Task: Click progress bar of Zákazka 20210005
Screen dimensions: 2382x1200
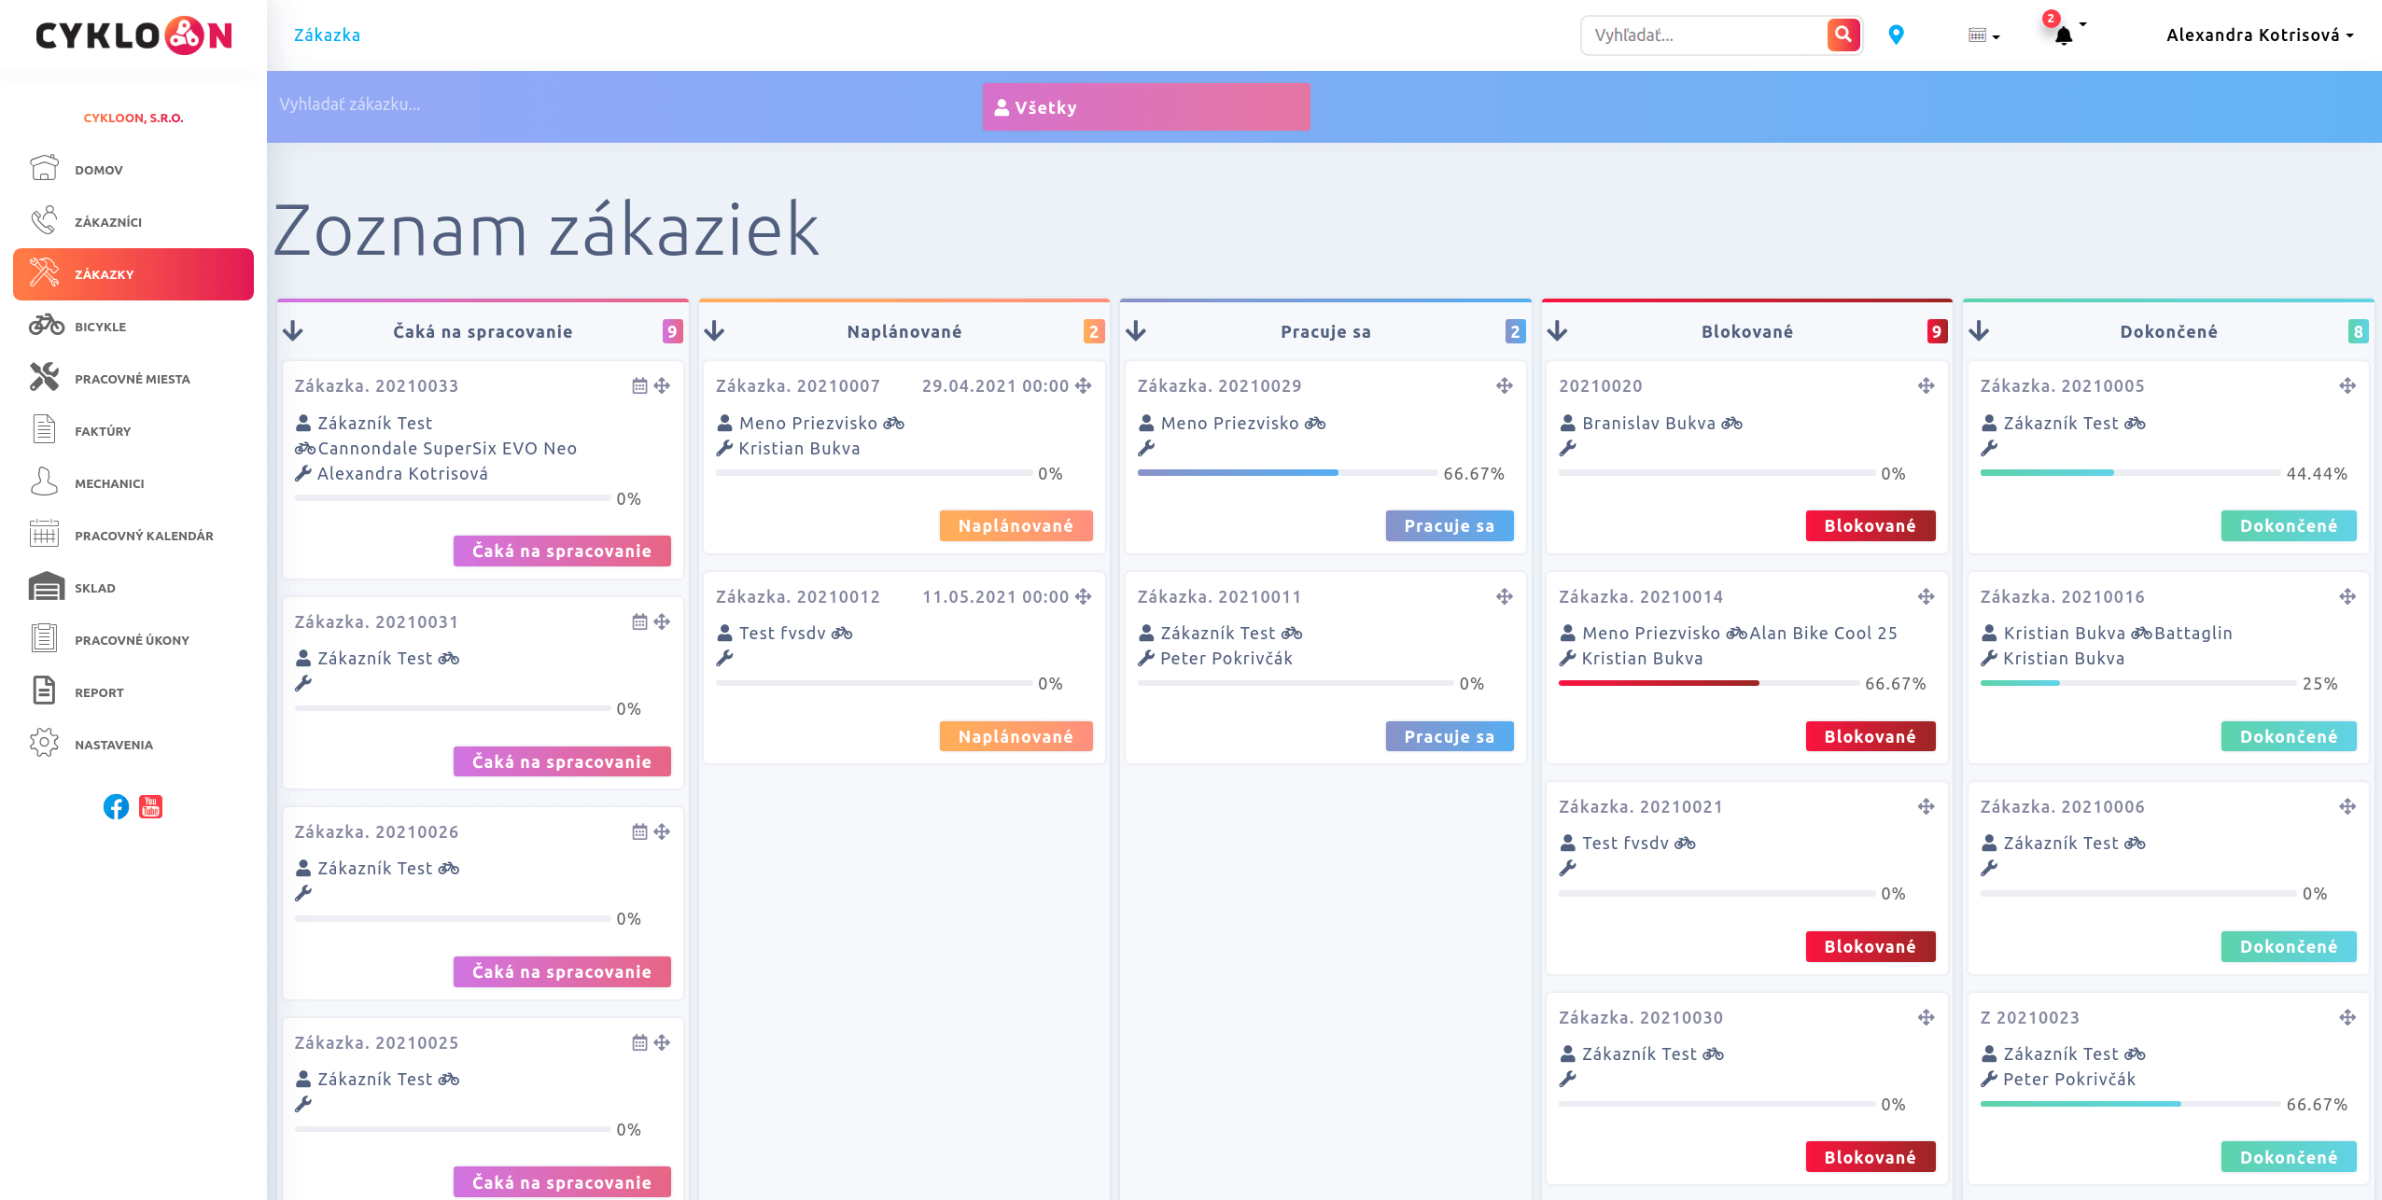Action: click(x=2131, y=473)
